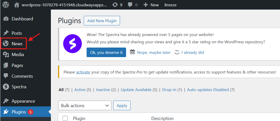Filter plugins by Drop-in
Screen dimensions: 280x121
click(169, 90)
